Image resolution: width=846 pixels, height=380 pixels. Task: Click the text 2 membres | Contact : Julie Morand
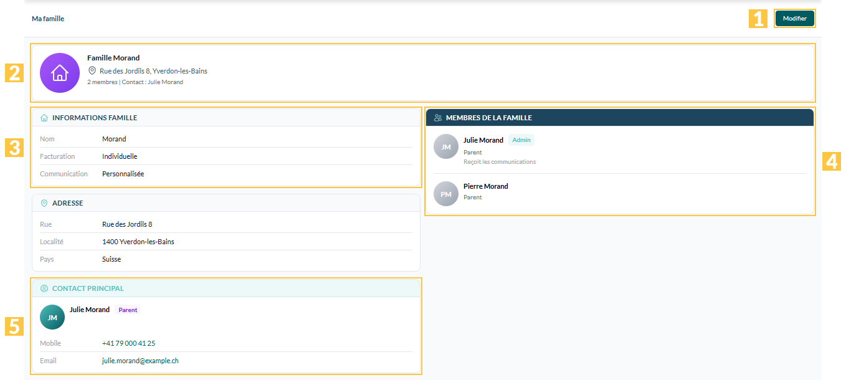click(135, 82)
